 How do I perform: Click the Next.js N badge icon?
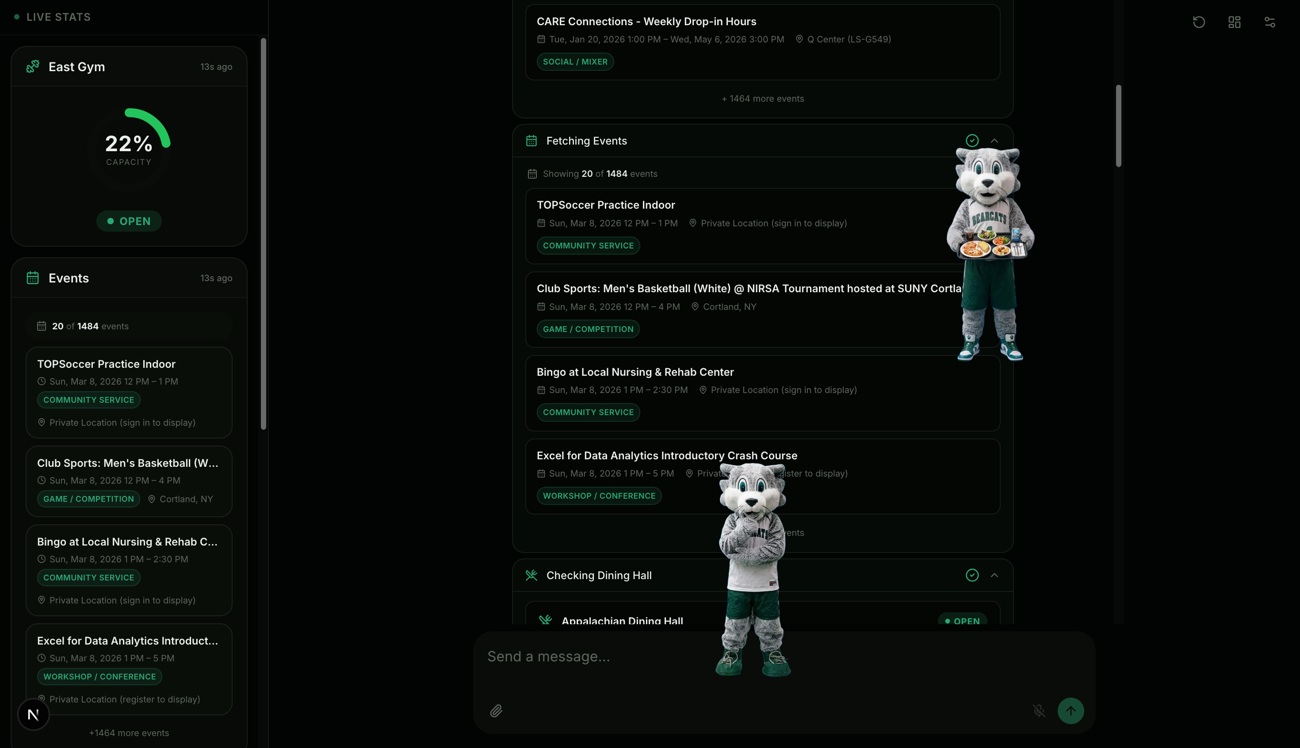tap(34, 714)
